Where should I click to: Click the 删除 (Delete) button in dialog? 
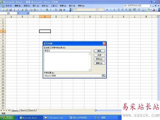(x=100, y=63)
